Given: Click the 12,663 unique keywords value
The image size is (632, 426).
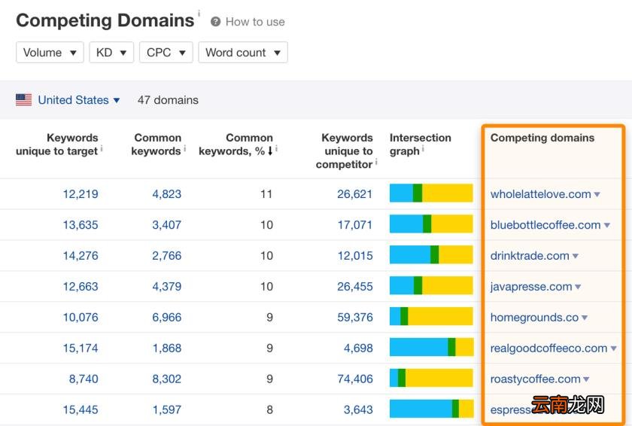Looking at the screenshot, I should click(x=81, y=287).
